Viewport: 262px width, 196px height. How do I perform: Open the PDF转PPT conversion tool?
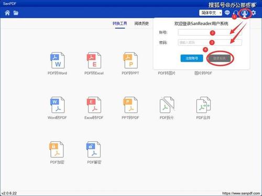(130, 63)
